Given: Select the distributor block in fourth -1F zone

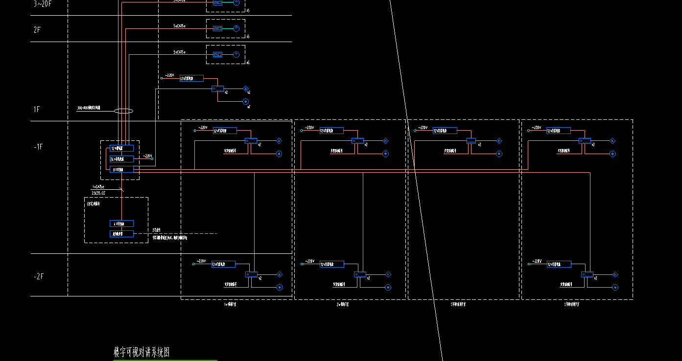Looking at the screenshot, I should [585, 141].
